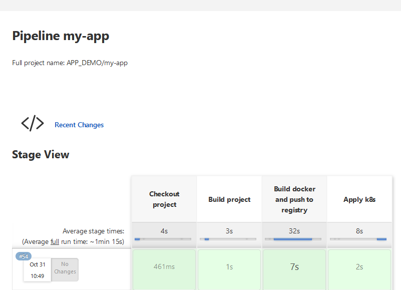Open the Recent Changes link
The width and height of the screenshot is (401, 290).
(x=79, y=125)
